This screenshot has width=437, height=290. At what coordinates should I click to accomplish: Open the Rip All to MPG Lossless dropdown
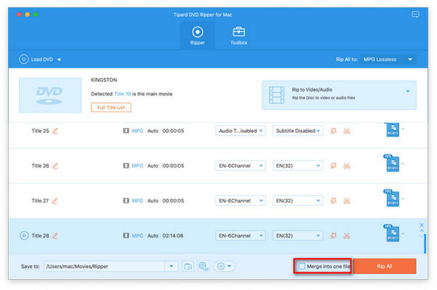click(x=388, y=60)
